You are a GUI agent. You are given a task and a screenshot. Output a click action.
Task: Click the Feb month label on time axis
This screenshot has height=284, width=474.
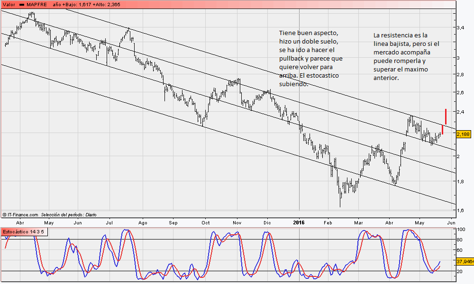click(x=328, y=222)
